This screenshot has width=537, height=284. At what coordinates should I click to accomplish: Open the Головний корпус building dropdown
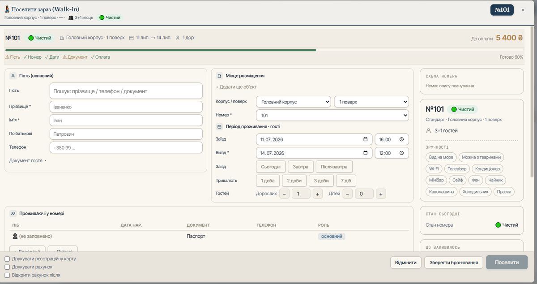click(x=294, y=102)
